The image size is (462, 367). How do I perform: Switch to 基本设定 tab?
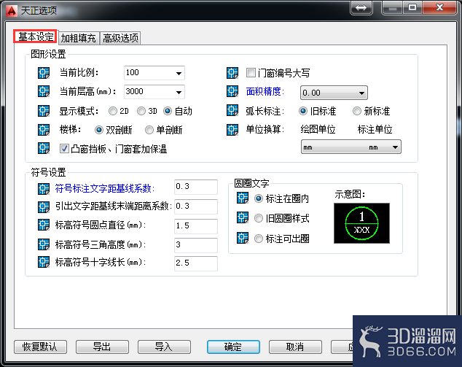(x=36, y=36)
